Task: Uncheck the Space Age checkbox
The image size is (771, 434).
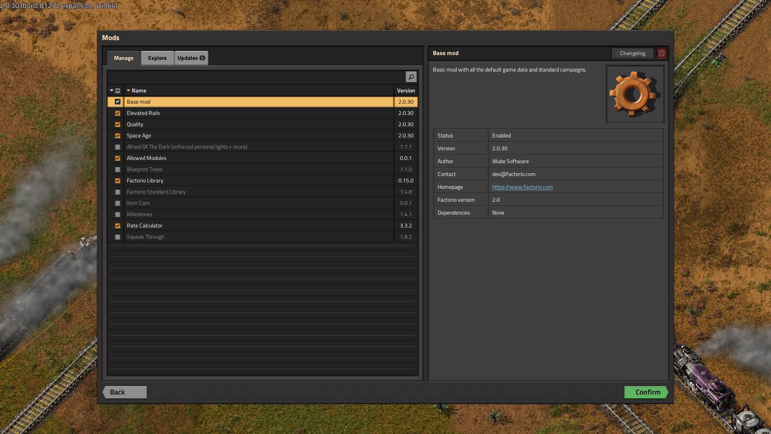Action: pyautogui.click(x=118, y=135)
